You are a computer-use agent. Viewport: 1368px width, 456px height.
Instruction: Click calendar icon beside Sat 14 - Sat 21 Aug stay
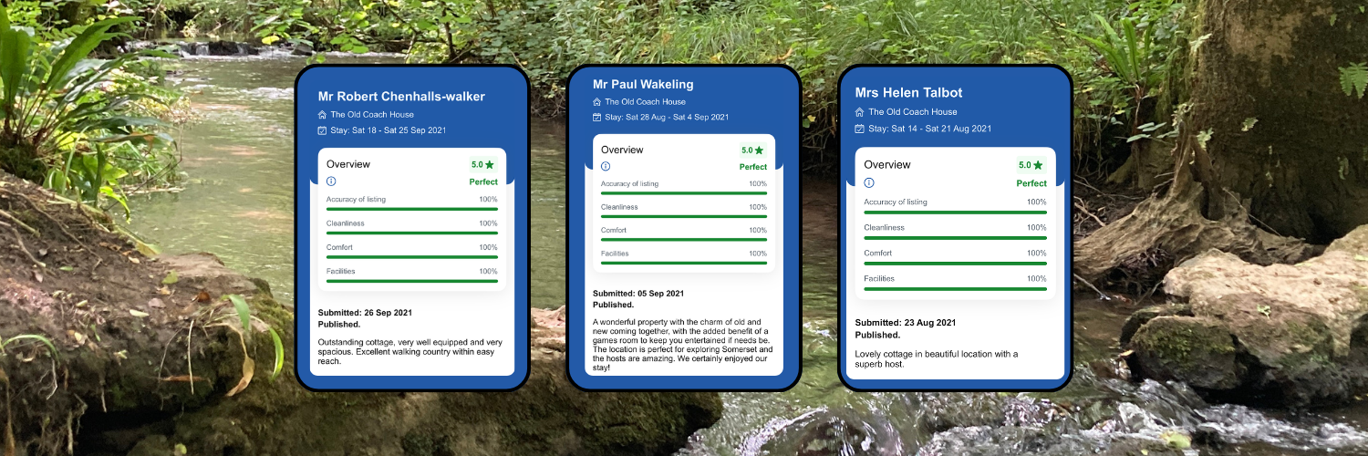tap(859, 129)
